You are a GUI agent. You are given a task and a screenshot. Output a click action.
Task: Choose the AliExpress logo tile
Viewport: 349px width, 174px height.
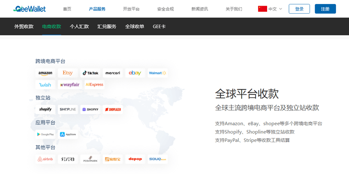94,85
